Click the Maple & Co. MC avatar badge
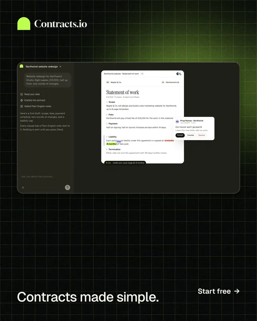Screen dimensions: 257x321 point(108,82)
